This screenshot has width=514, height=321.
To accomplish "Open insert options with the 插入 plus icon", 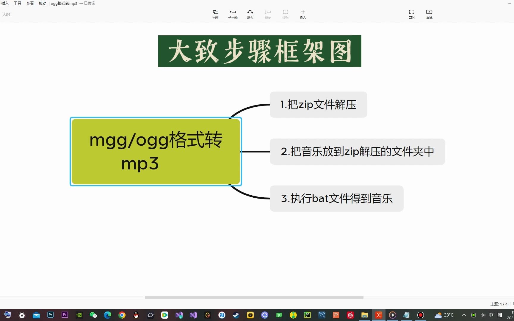I will tap(303, 14).
